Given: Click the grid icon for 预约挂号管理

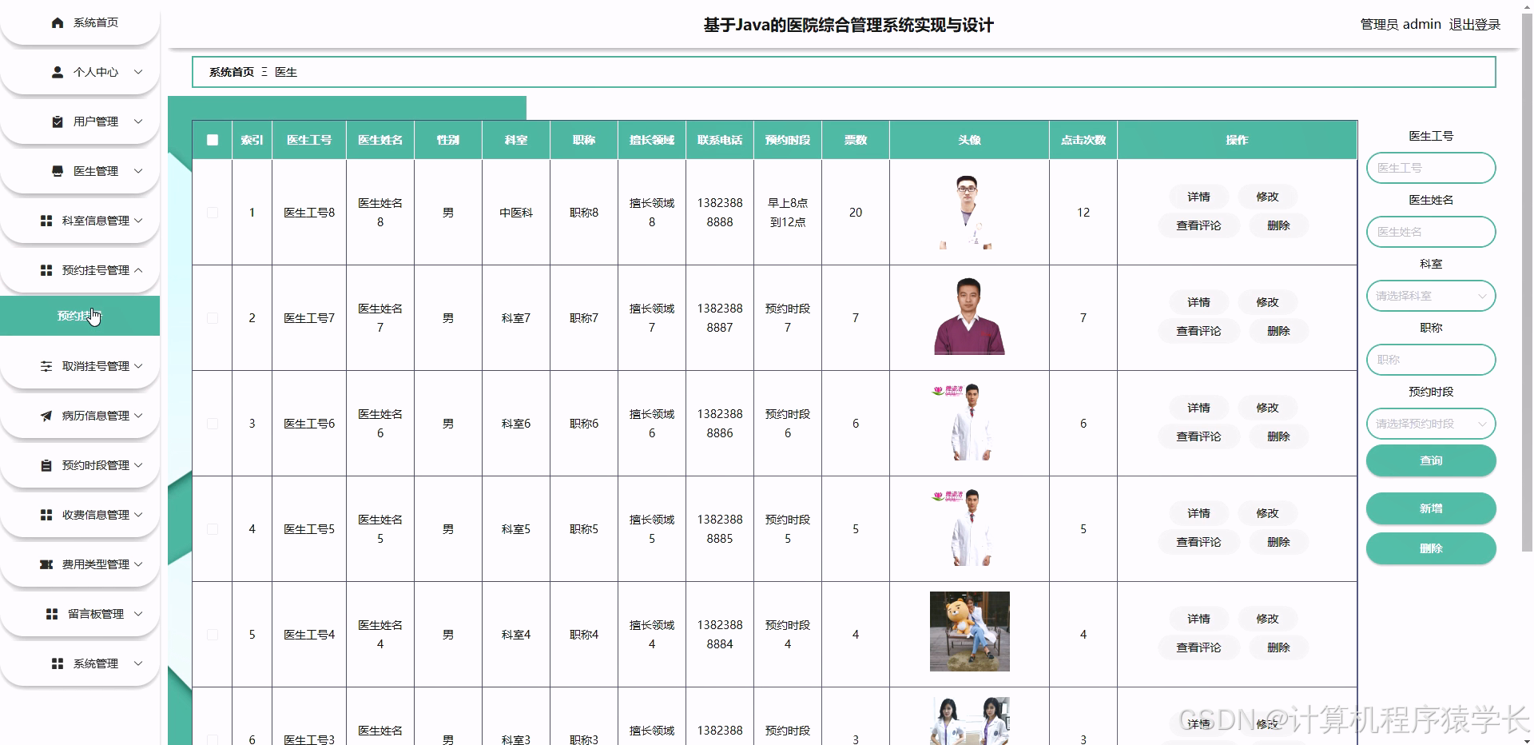Looking at the screenshot, I should click(46, 270).
